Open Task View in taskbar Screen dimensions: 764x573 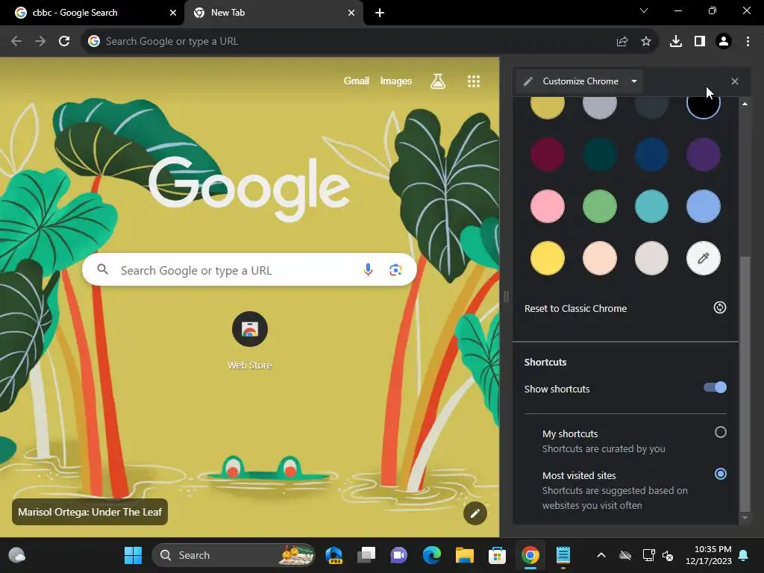[366, 555]
